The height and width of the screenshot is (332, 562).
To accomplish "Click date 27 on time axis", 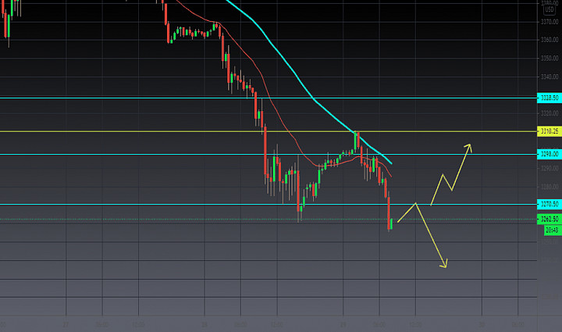I will (66, 325).
